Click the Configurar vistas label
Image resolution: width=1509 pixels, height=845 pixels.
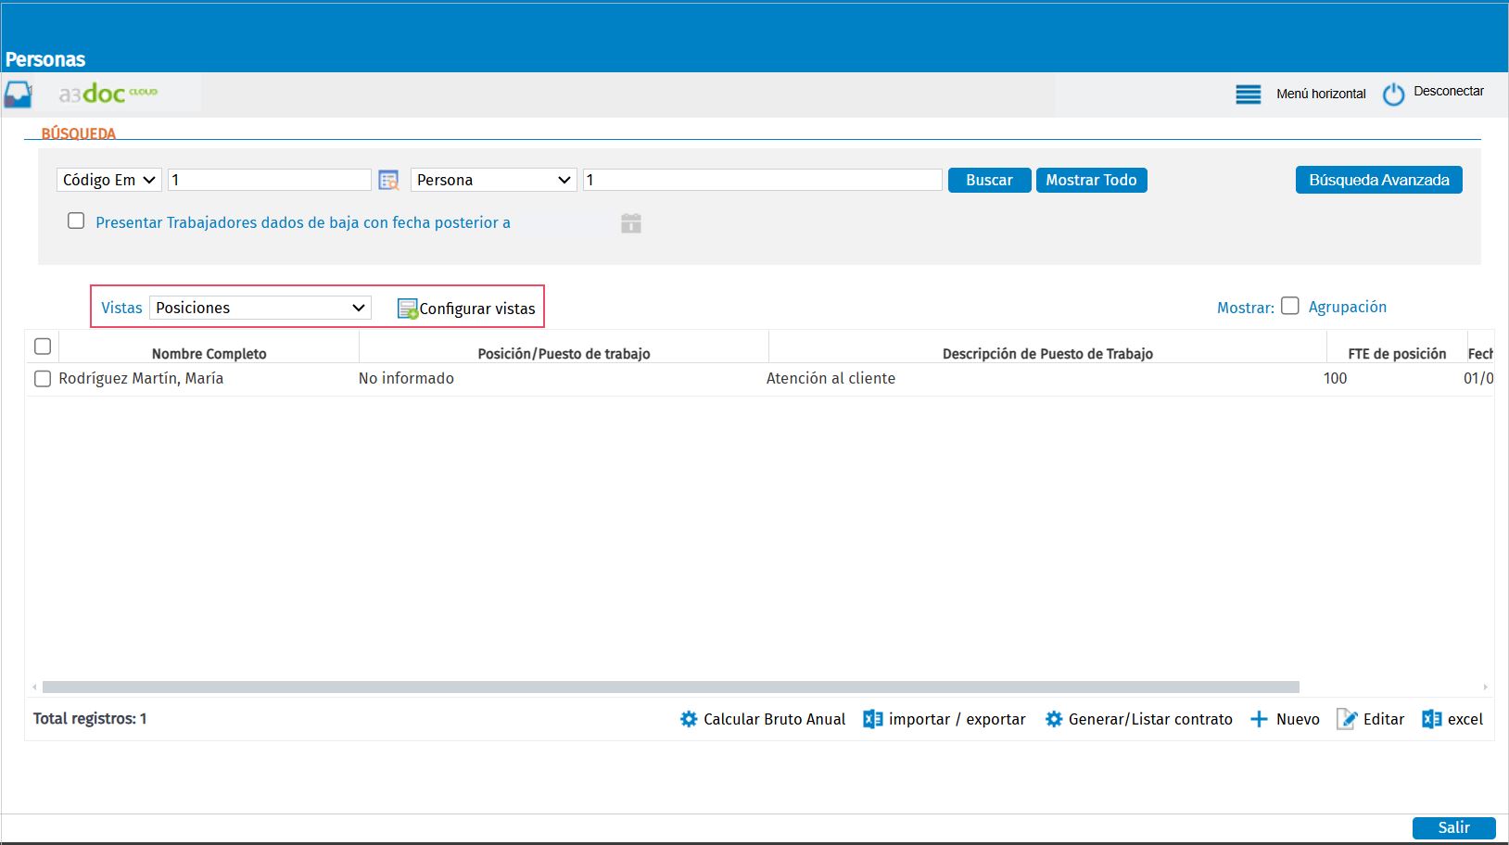pos(477,309)
